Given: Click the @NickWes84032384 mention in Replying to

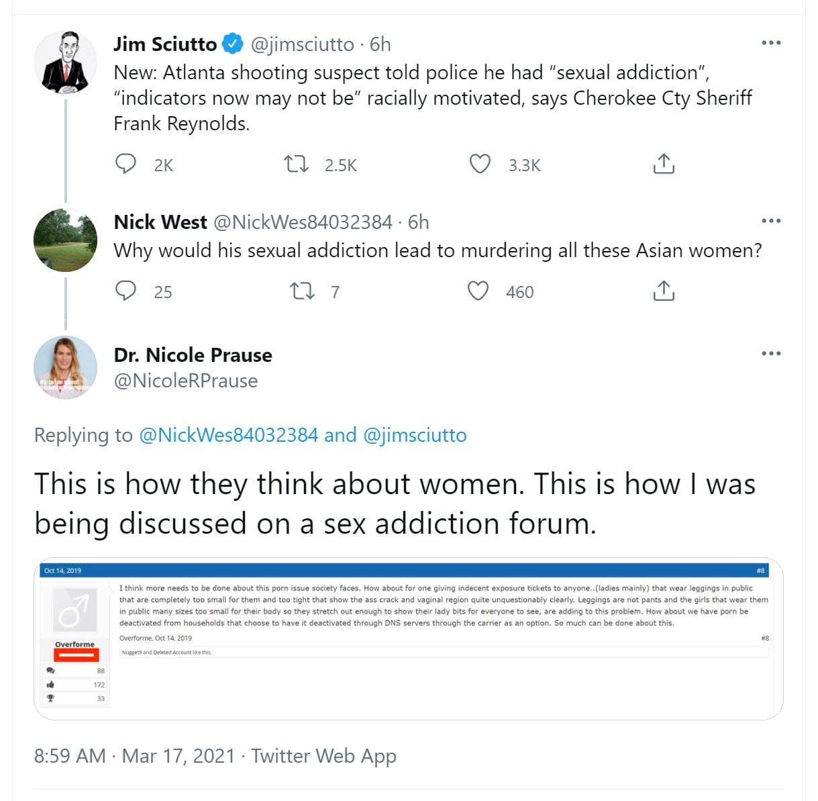Looking at the screenshot, I should 228,435.
